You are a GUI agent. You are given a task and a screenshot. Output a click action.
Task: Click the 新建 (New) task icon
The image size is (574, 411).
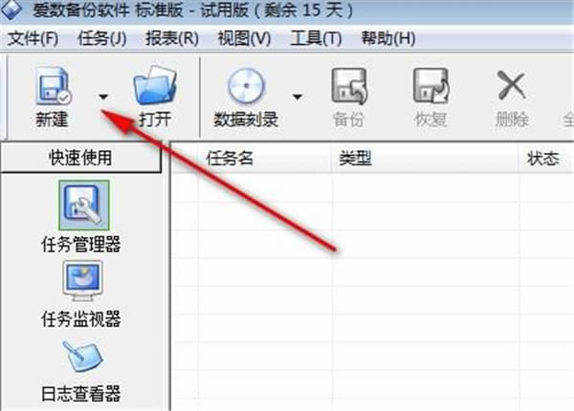point(54,86)
